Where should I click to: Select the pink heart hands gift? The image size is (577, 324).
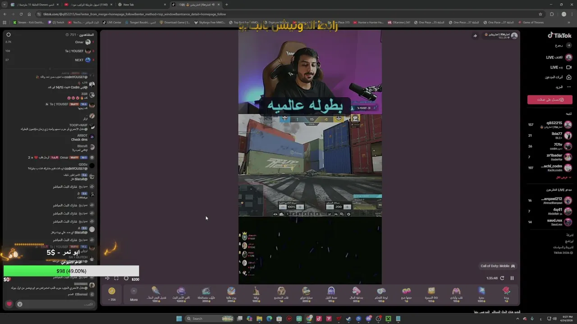coord(456,294)
